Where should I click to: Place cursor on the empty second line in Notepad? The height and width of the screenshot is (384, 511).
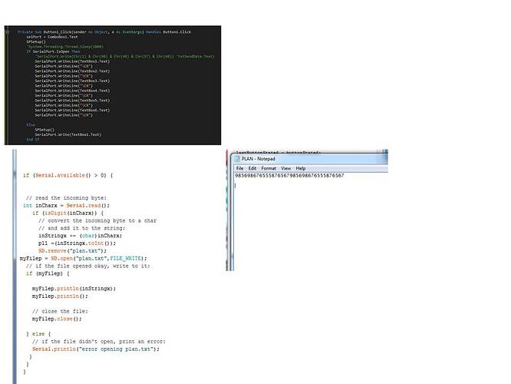pyautogui.click(x=236, y=186)
